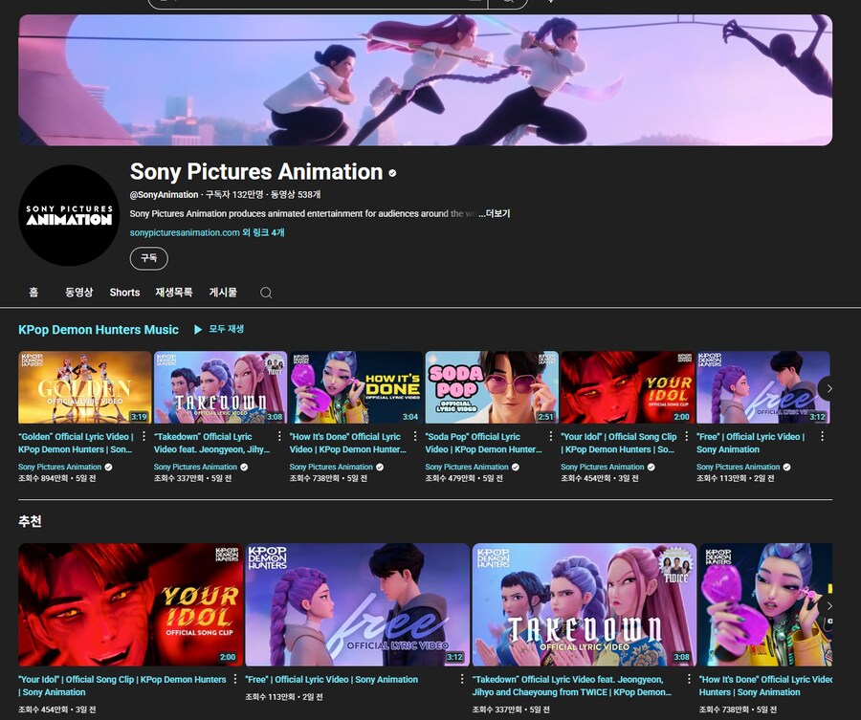The width and height of the screenshot is (861, 720).
Task: Expand channel description with 더보기
Action: [497, 213]
